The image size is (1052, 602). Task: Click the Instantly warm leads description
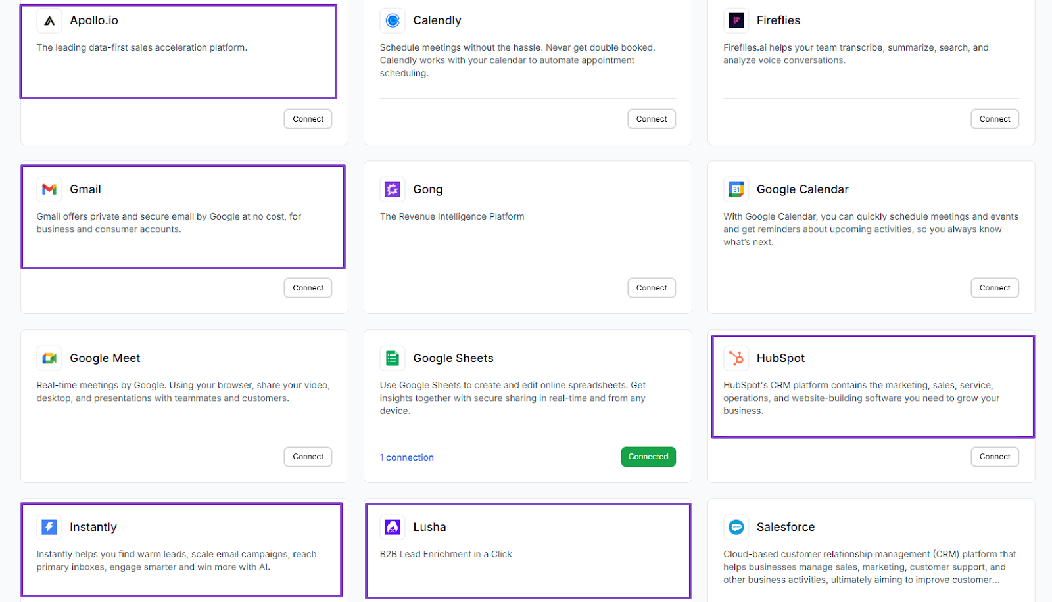click(x=177, y=561)
